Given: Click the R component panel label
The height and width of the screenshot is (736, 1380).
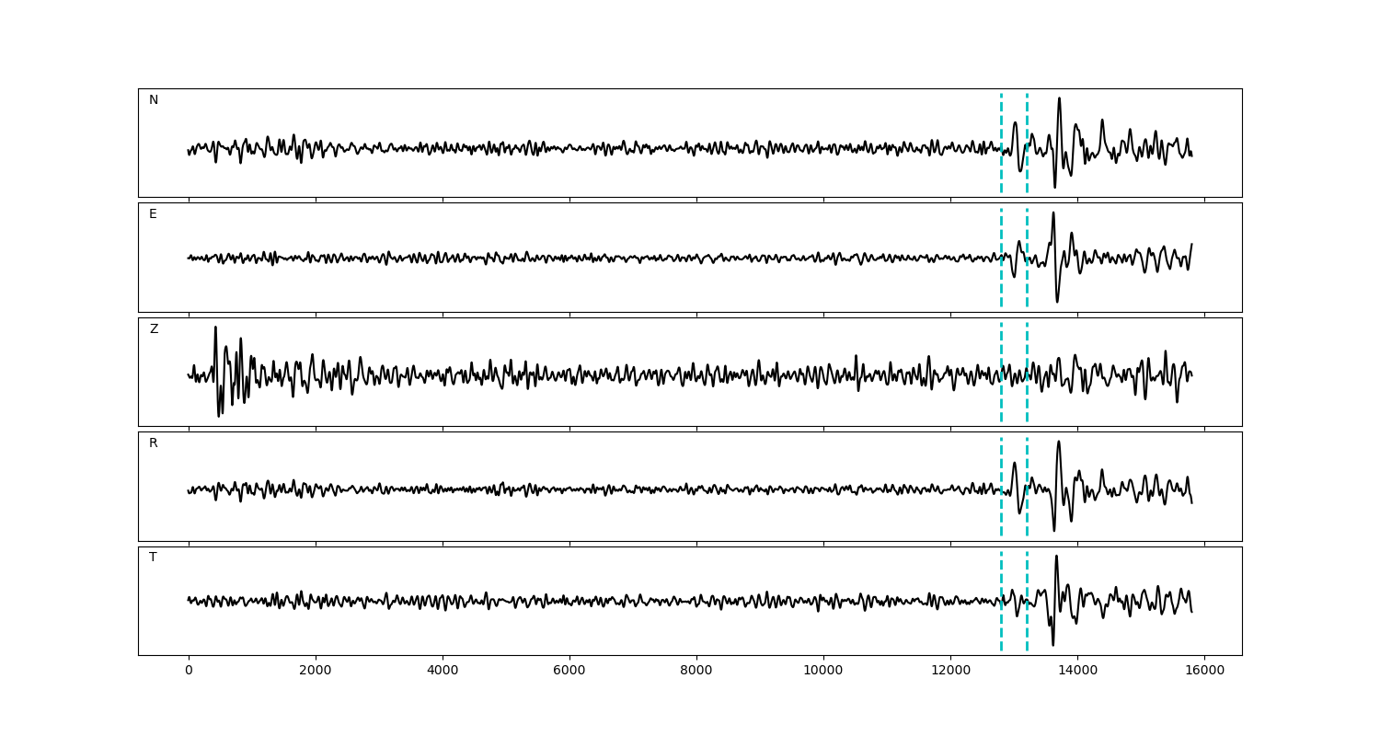Looking at the screenshot, I should [x=154, y=443].
